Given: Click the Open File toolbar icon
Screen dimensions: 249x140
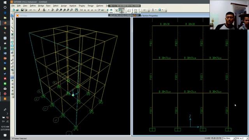Looking at the screenshot, I should pos(17,10).
